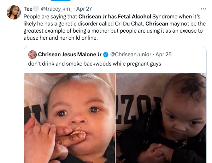Open the three-dot more options menu
This screenshot has height=163, width=212.
pos(203,9)
